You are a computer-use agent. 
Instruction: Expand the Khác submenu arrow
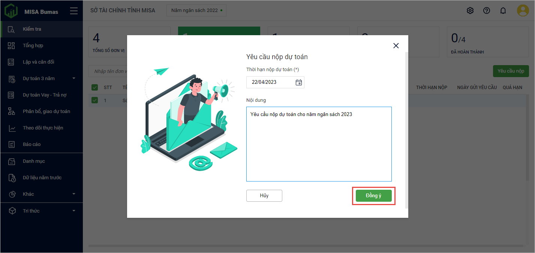pyautogui.click(x=74, y=194)
